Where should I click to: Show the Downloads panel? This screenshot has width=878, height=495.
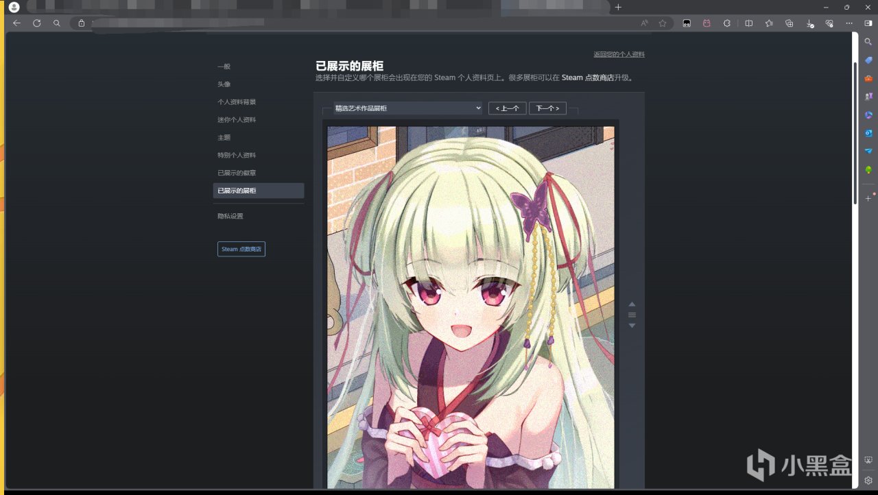point(809,23)
